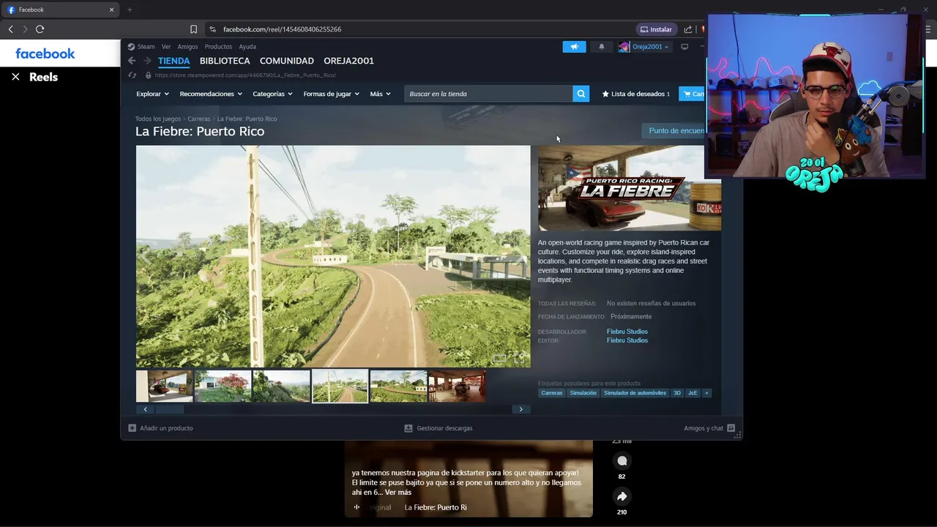Click the Simulador de automóviles tag

pyautogui.click(x=635, y=393)
